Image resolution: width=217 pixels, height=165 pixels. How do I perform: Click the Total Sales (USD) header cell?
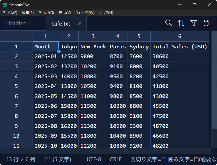tap(179, 46)
